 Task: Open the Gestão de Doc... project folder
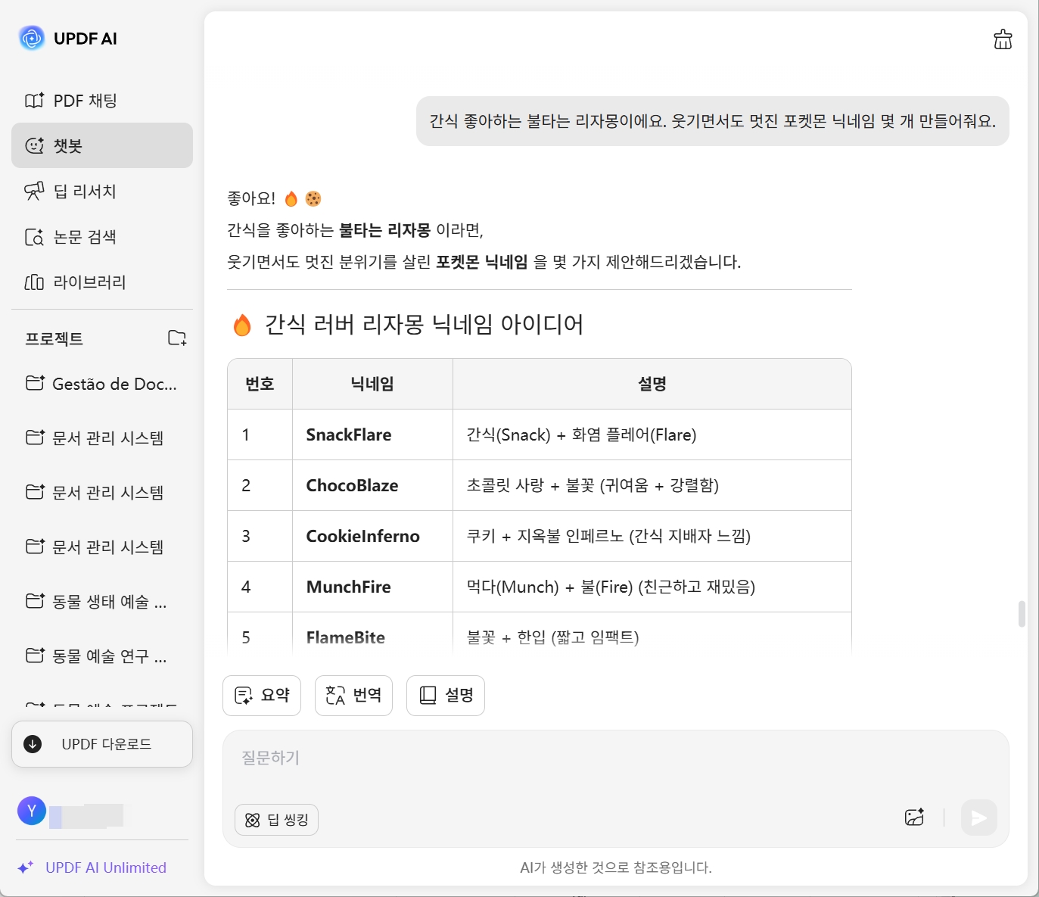(x=101, y=384)
